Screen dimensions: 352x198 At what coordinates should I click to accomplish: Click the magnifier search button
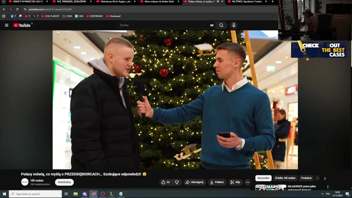point(221,25)
